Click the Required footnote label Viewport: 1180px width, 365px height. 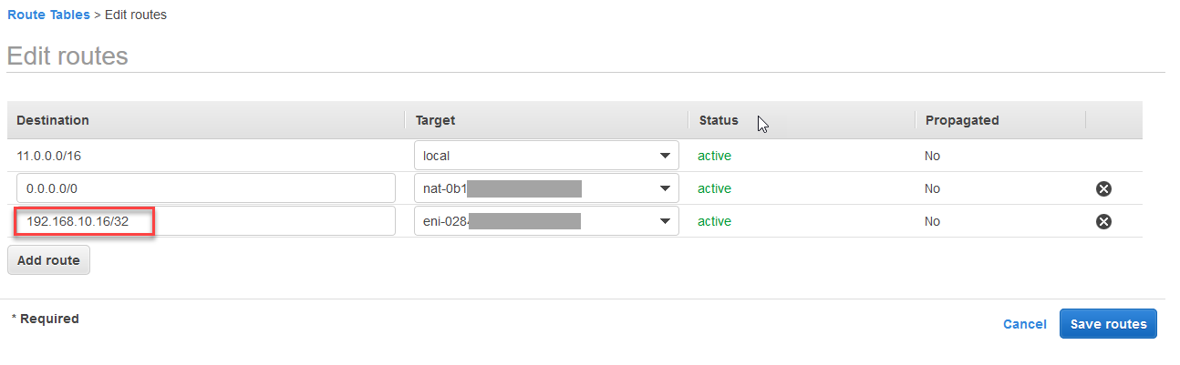(x=46, y=319)
